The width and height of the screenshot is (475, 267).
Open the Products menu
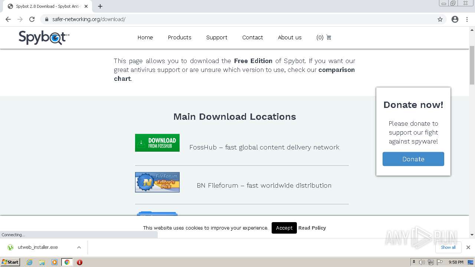click(180, 37)
